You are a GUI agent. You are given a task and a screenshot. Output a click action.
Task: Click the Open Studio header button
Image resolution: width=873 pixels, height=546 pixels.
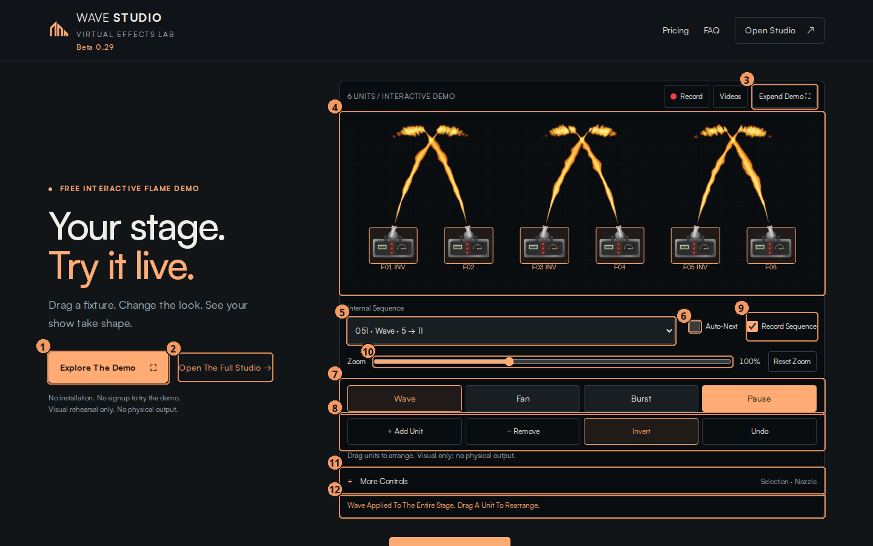(779, 30)
